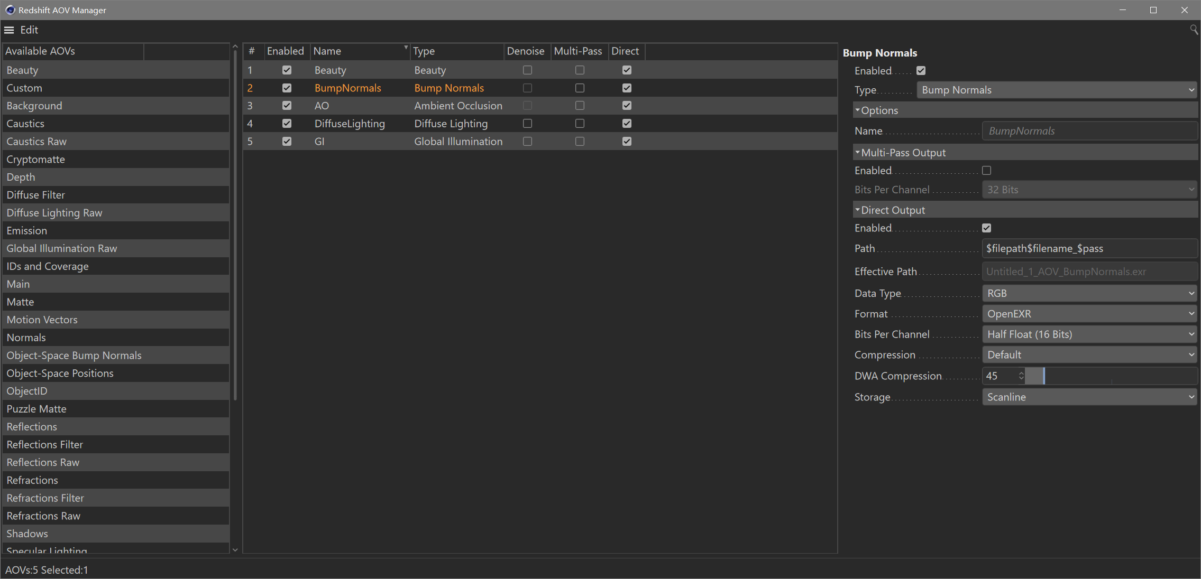Image resolution: width=1201 pixels, height=579 pixels.
Task: Toggle Direct checkbox for Beauty row
Action: [627, 70]
